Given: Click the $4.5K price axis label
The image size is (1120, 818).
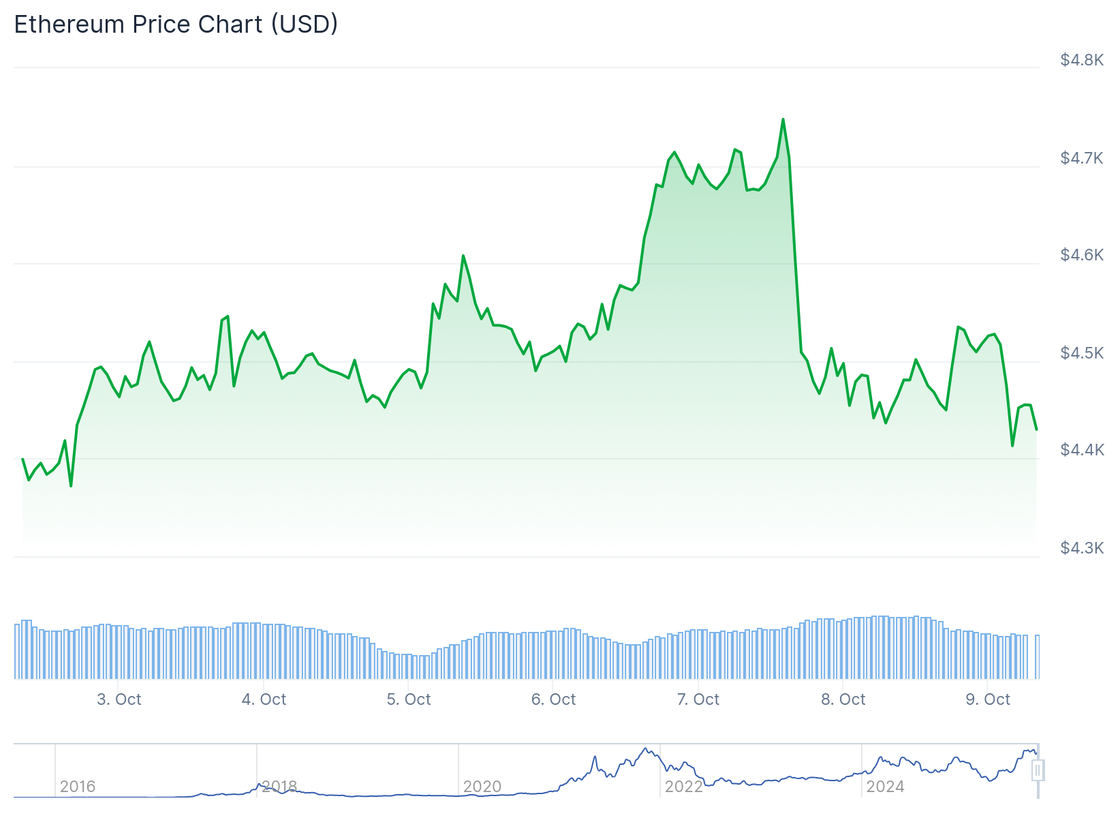Looking at the screenshot, I should pos(1082,352).
